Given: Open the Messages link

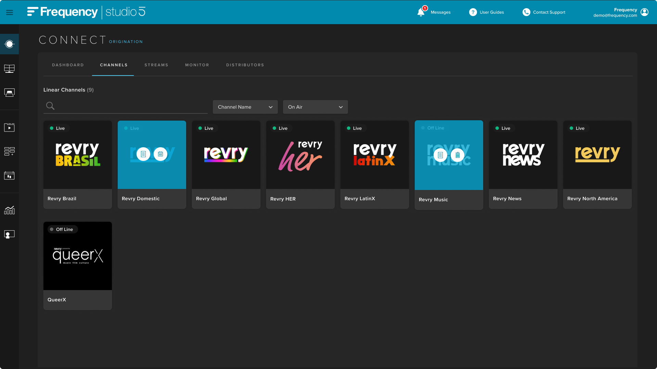Looking at the screenshot, I should pyautogui.click(x=440, y=12).
